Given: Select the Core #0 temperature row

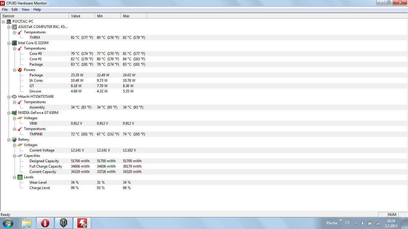Looking at the screenshot, I should click(x=204, y=54).
